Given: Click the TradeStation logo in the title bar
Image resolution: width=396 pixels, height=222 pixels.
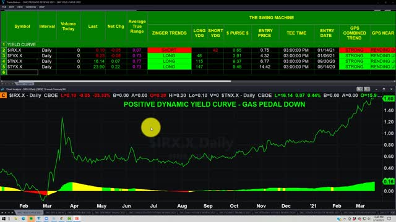Looking at the screenshot, I should (3, 2).
